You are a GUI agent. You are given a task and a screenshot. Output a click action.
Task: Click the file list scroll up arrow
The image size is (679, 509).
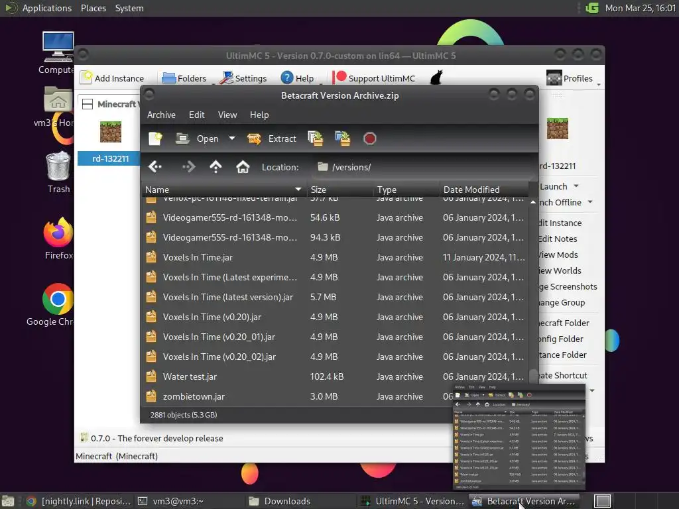pos(533,202)
